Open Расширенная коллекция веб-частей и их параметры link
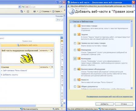Image resolution: width=136 pixels, height=111 pixels. (110, 96)
